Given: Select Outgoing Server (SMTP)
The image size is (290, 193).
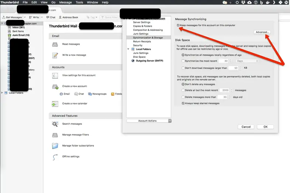Looking at the screenshot, I should click(x=149, y=61).
